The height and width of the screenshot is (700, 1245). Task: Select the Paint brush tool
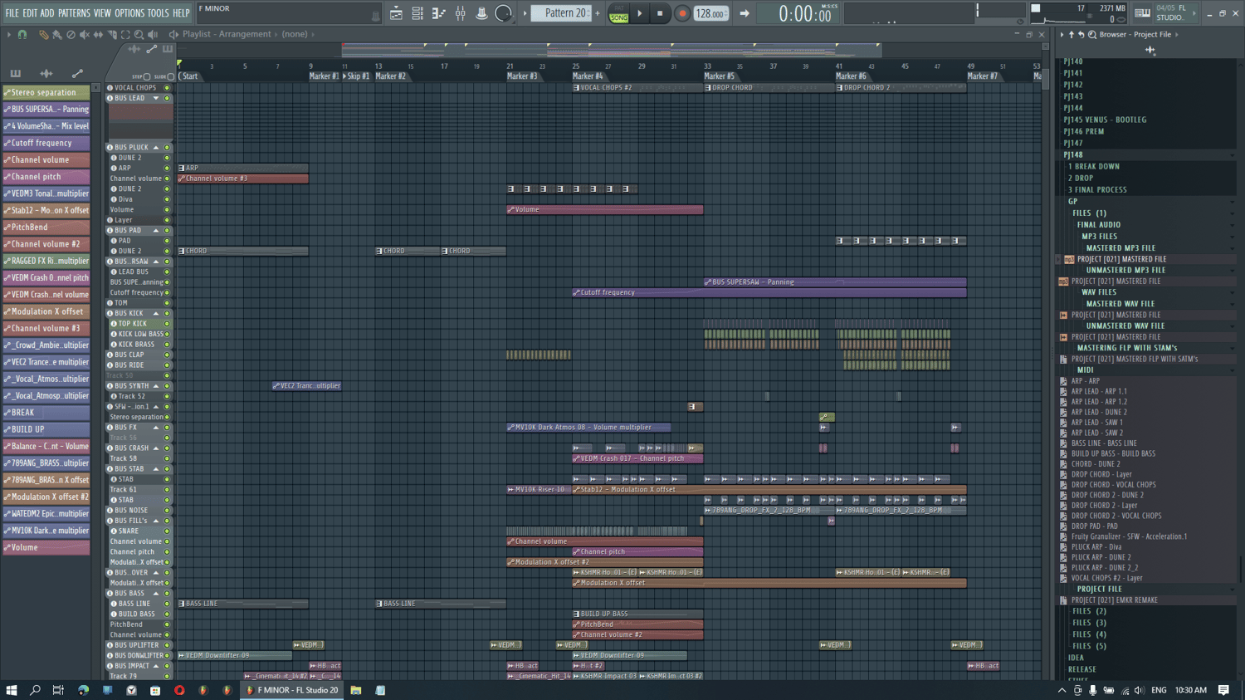click(56, 35)
